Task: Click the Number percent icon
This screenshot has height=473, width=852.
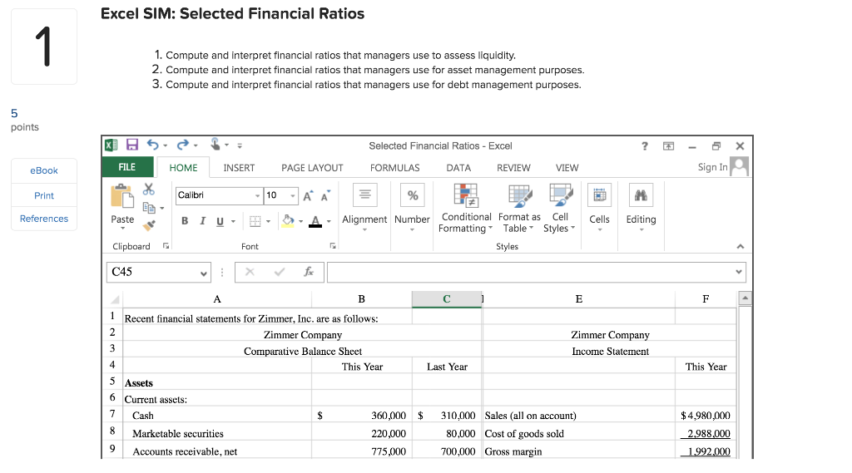Action: pos(413,195)
